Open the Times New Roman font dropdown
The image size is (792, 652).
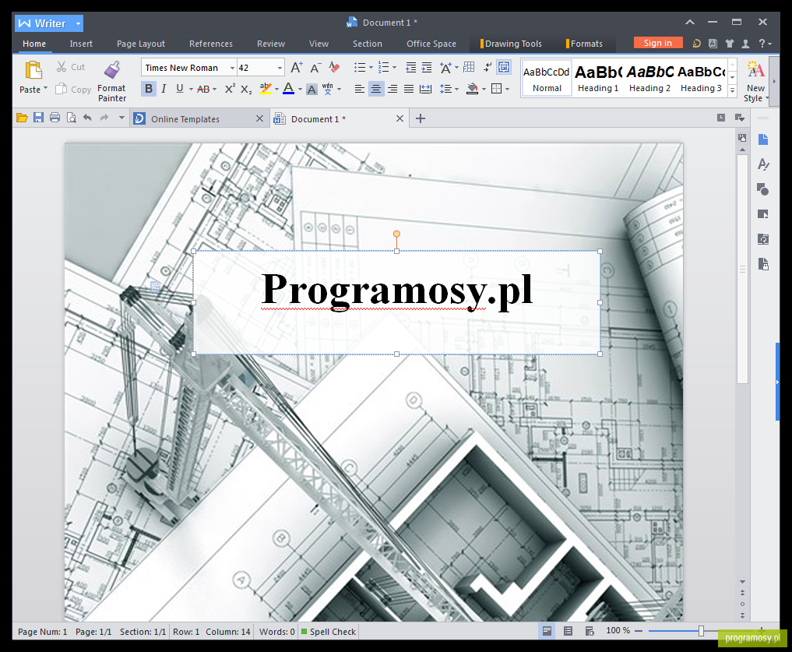(x=232, y=68)
